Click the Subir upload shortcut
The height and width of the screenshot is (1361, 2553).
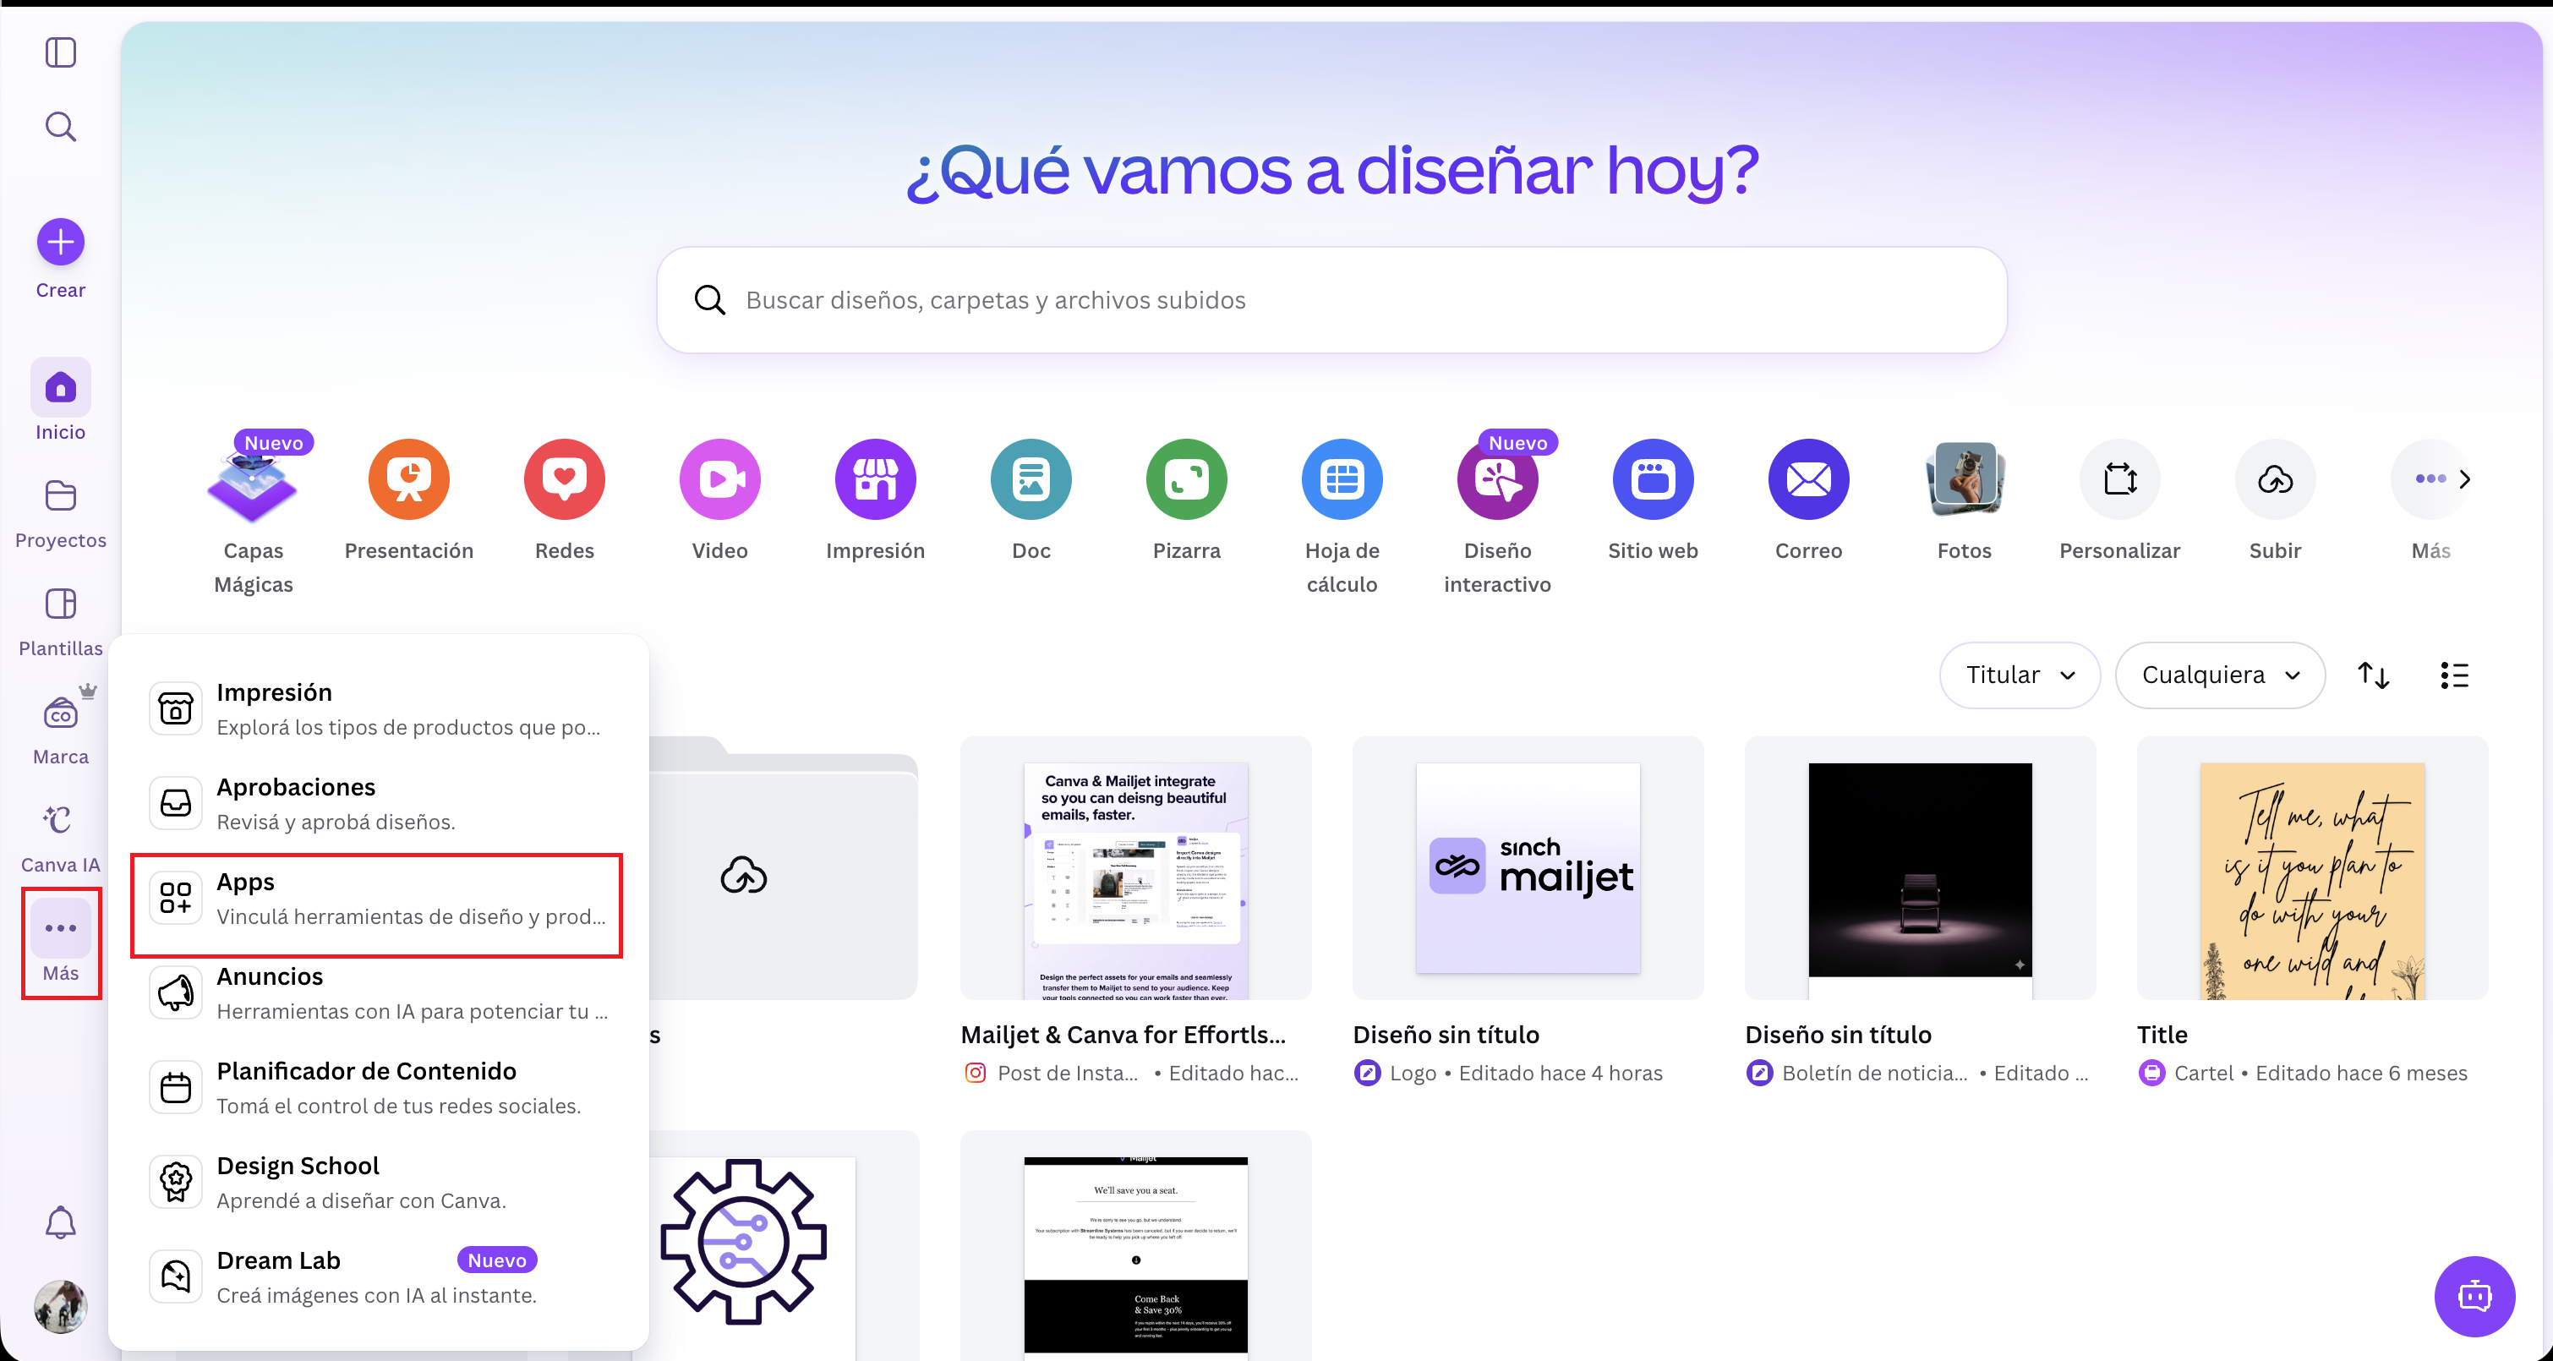tap(2276, 480)
